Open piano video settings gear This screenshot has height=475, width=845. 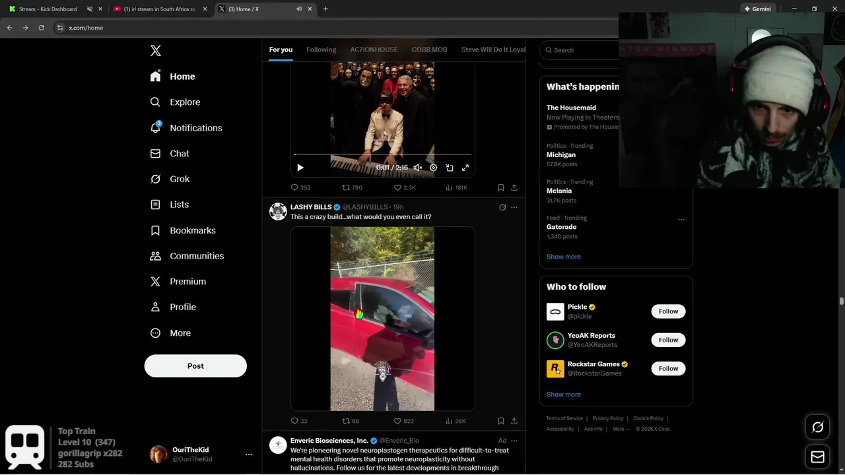coord(434,168)
